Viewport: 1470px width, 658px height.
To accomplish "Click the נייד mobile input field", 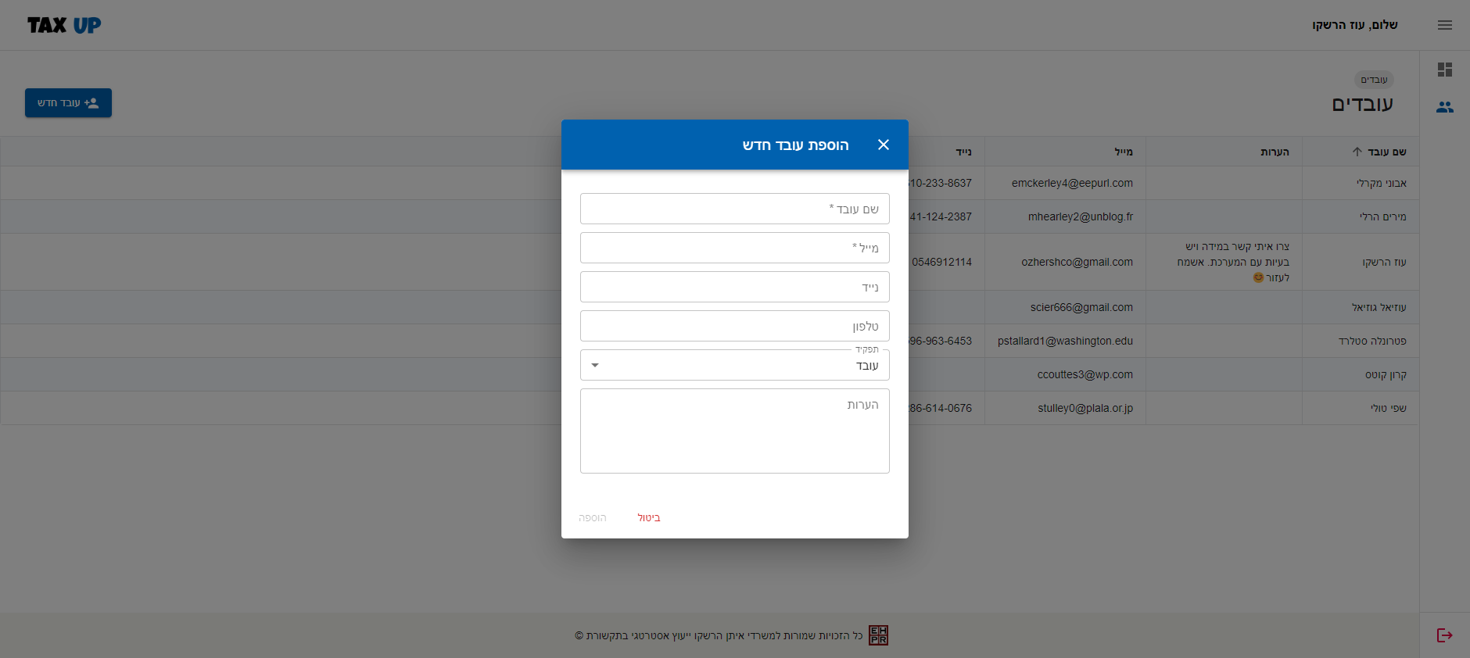I will pos(735,288).
